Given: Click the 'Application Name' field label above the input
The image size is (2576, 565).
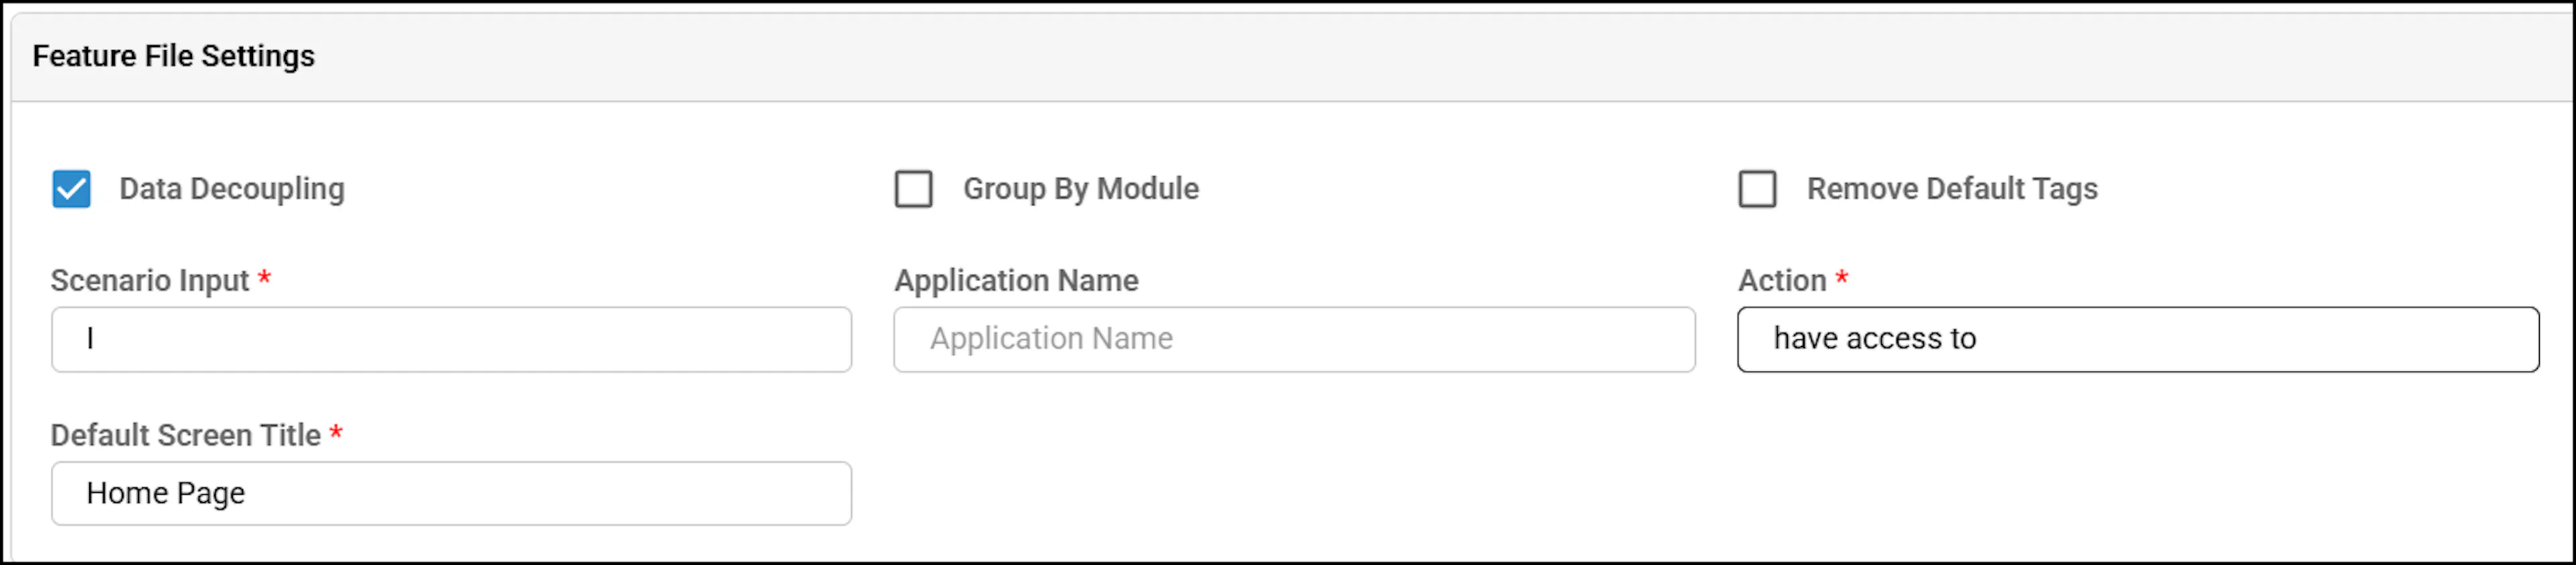Looking at the screenshot, I should [x=1016, y=280].
